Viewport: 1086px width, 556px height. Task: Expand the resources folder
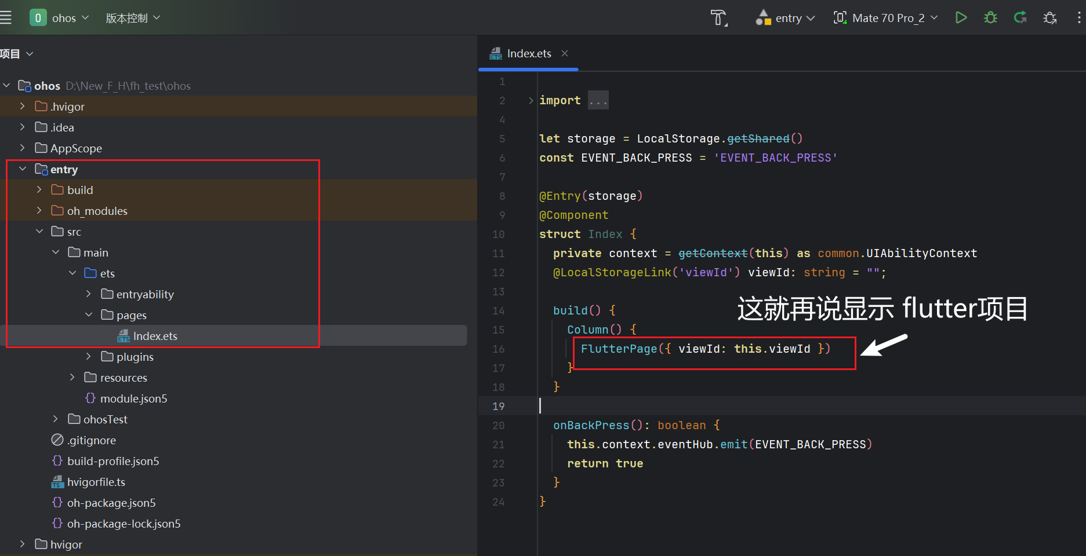pos(72,378)
